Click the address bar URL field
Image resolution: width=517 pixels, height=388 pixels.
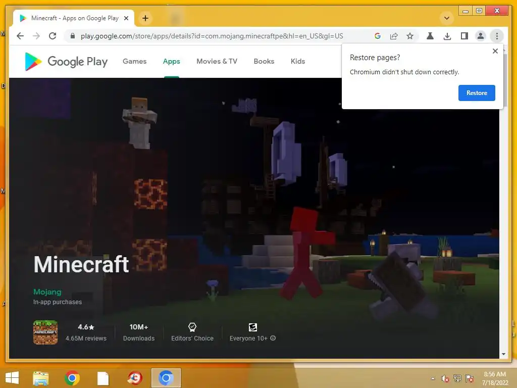coord(212,36)
